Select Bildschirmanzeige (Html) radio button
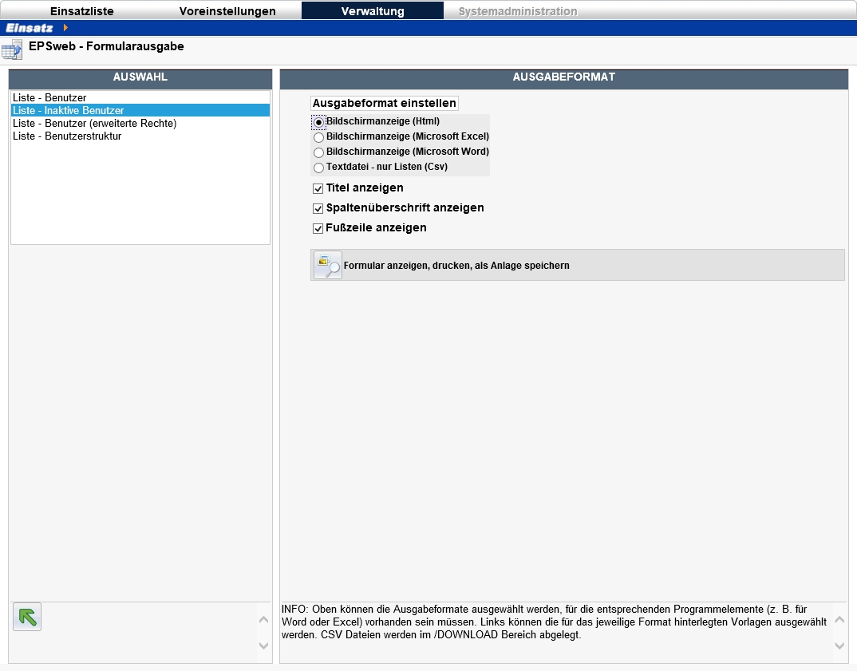The height and width of the screenshot is (671, 857). (318, 122)
